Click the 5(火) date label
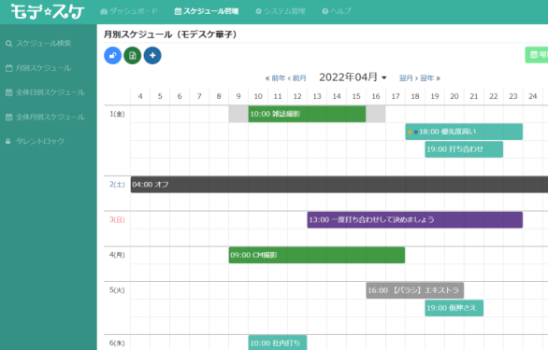The height and width of the screenshot is (350, 548). tap(117, 290)
